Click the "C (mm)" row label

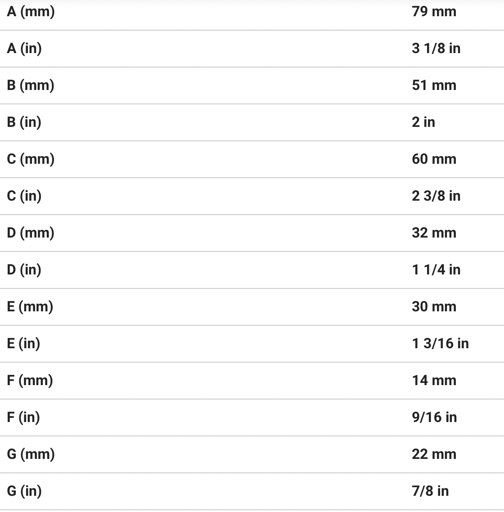tap(31, 159)
